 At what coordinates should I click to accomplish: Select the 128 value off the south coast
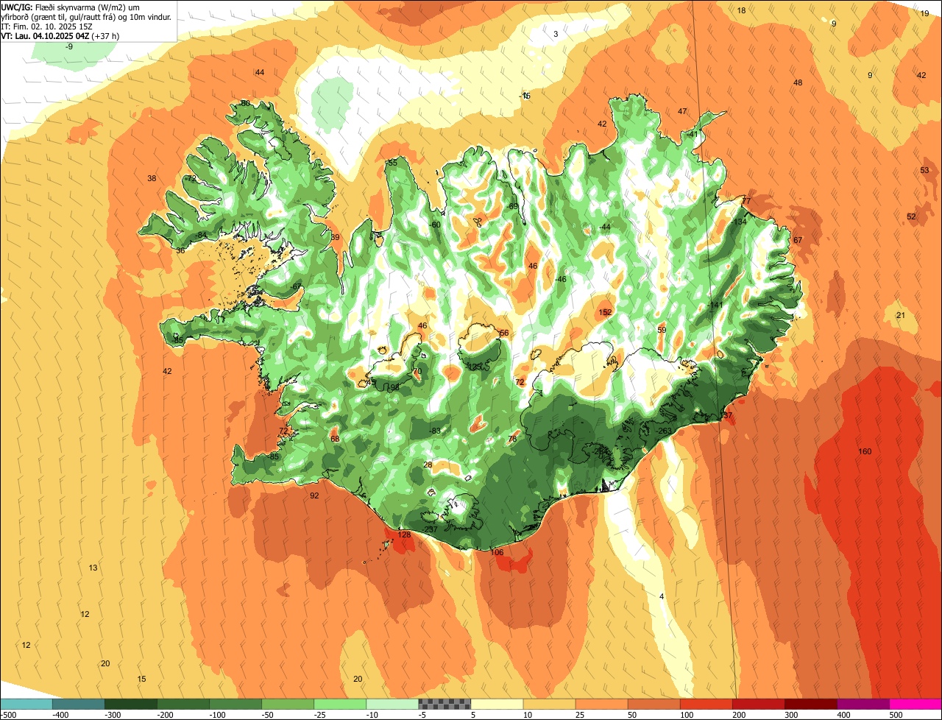coord(405,534)
